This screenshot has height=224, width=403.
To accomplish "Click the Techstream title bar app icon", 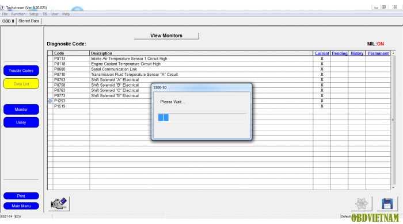I will pos(2,7).
